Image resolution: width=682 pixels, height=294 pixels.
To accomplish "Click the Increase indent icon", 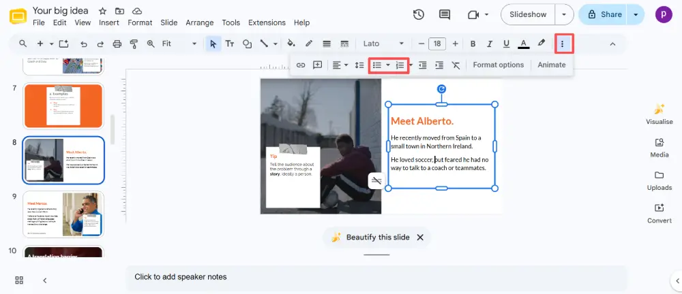I will coord(439,65).
